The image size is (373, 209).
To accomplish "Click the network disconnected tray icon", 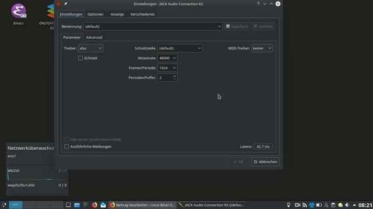I will [326, 205].
